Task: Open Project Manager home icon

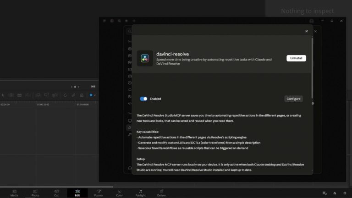Action: click(335, 193)
